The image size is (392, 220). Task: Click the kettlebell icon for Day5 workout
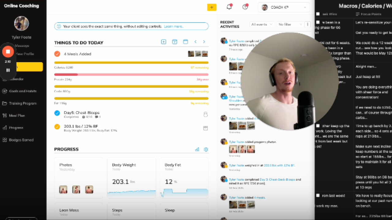tap(205, 115)
